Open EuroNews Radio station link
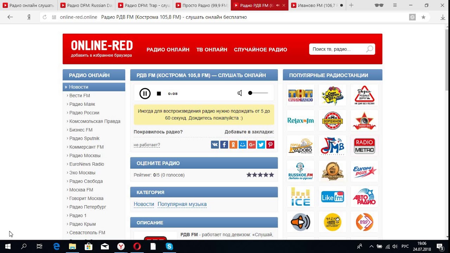Image resolution: width=450 pixels, height=253 pixels. (x=87, y=164)
